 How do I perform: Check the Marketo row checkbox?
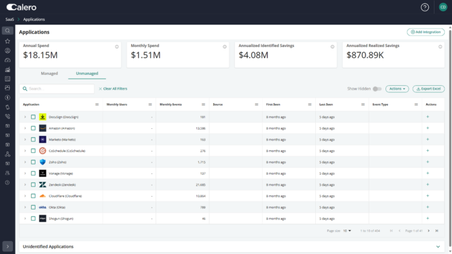click(x=33, y=139)
